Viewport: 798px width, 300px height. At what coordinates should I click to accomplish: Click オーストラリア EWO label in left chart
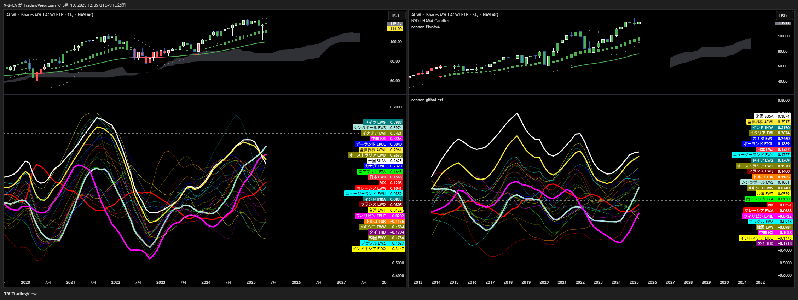click(368, 155)
